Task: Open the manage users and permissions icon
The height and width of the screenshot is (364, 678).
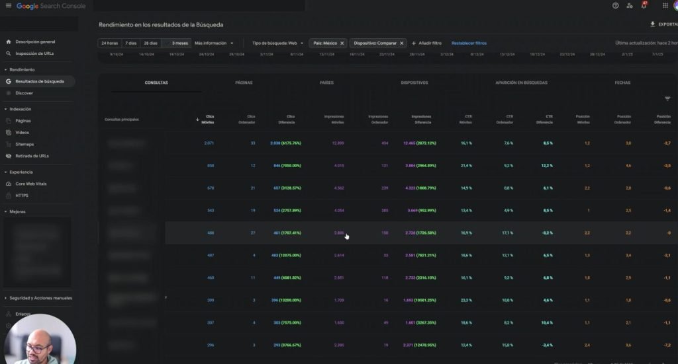Action: pos(630,5)
